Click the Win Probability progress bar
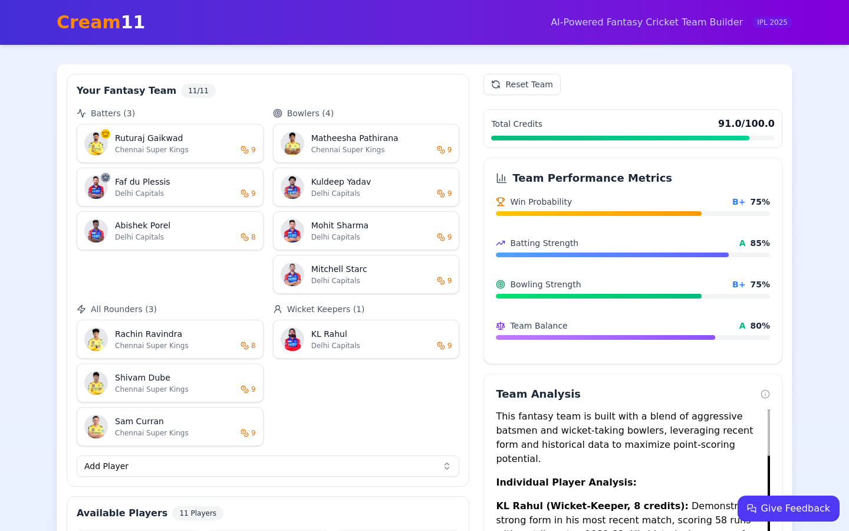 (633, 214)
